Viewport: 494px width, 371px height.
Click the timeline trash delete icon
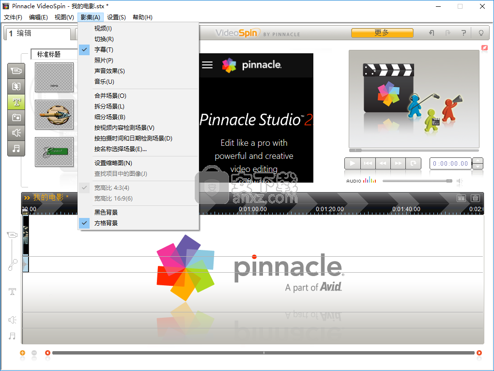coord(475,198)
